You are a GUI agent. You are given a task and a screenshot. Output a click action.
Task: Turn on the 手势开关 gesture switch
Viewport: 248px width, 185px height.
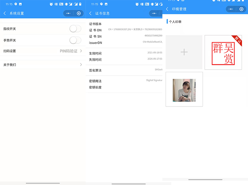[x=75, y=40]
